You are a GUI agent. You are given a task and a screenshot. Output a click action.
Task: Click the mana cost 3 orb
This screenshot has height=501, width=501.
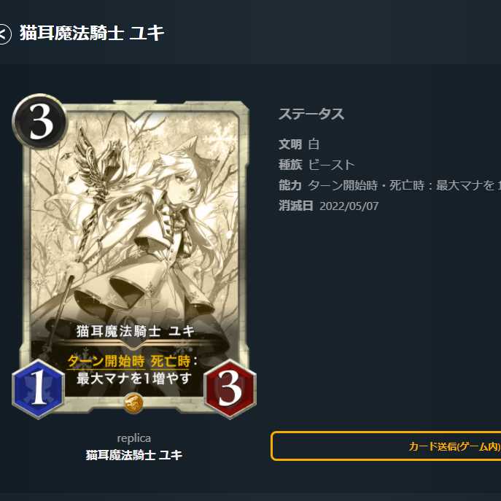[x=41, y=122]
